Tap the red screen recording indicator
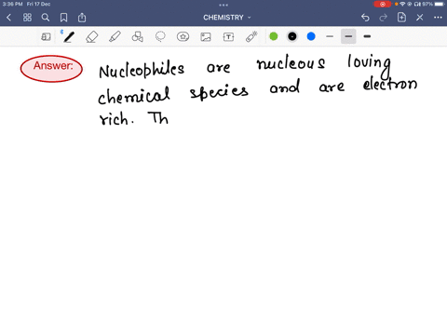 pyautogui.click(x=383, y=4)
